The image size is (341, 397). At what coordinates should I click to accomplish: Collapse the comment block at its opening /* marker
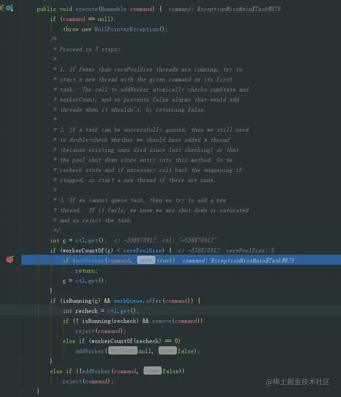(x=21, y=39)
